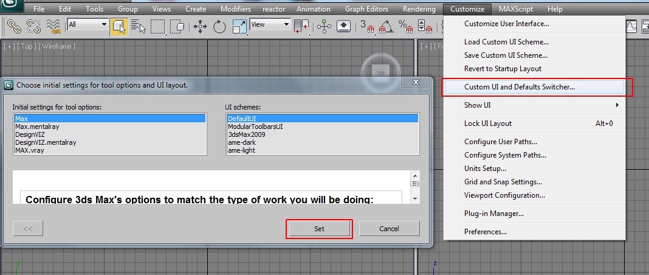The image size is (649, 275).
Task: Click the Customize menu header
Action: (x=467, y=9)
